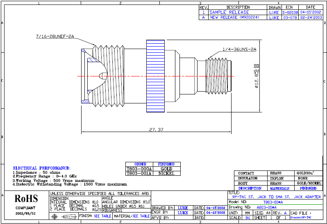Click the ELECTRICAL PERFORMANCE heading
The height and width of the screenshot is (224, 327).
coord(41,168)
